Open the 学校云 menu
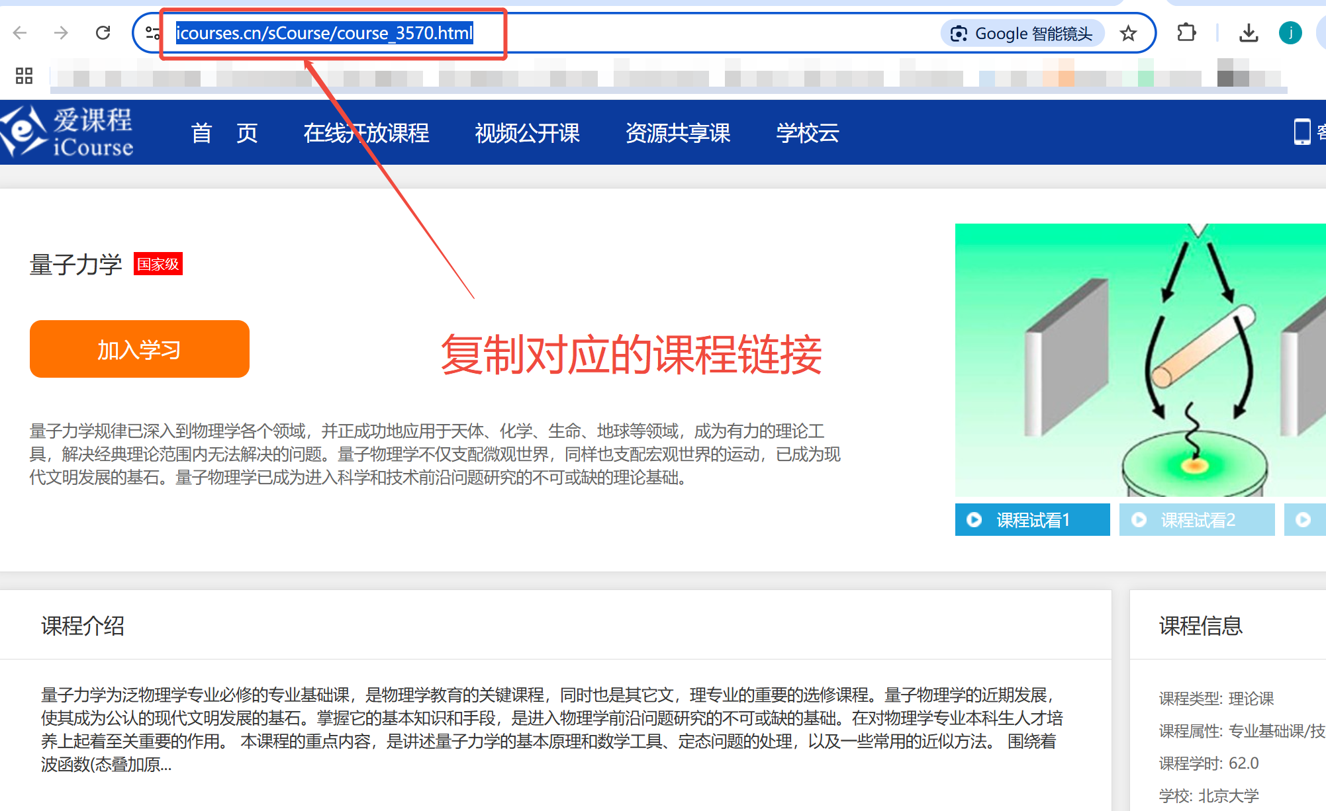 pyautogui.click(x=808, y=133)
